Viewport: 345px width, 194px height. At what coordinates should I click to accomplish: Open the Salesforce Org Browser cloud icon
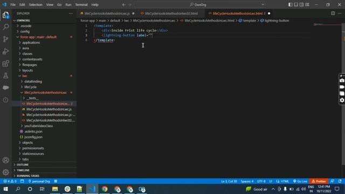pos(6,87)
